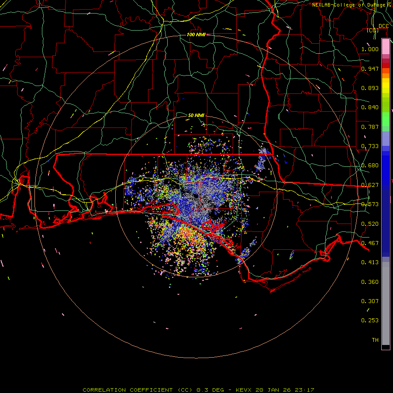393x393 pixels.
Task: Click the 0.840 legend value
Action: 370,107
